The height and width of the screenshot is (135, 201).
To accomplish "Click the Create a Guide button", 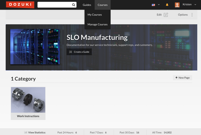I will coord(79,52).
